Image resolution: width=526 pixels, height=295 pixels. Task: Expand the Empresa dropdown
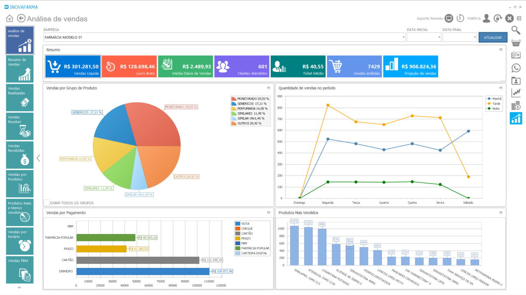coord(404,37)
